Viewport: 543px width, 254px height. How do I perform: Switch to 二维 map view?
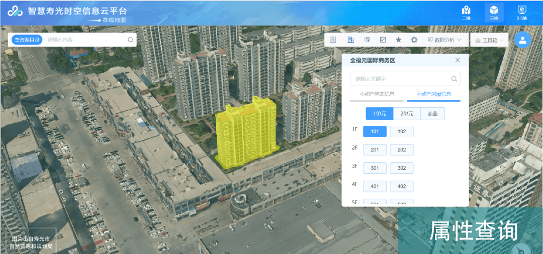pyautogui.click(x=467, y=13)
